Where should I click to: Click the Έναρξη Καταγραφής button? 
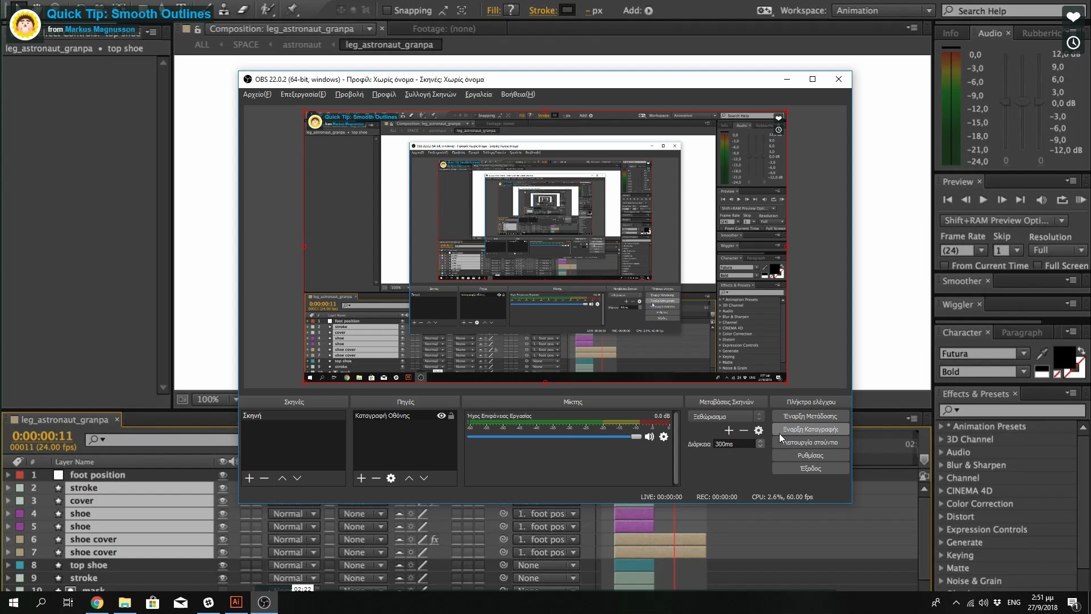pyautogui.click(x=810, y=429)
